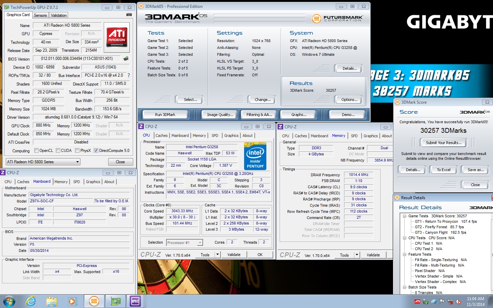Click the Filtering & AA... button
This screenshot has width=493, height=308.
click(259, 115)
